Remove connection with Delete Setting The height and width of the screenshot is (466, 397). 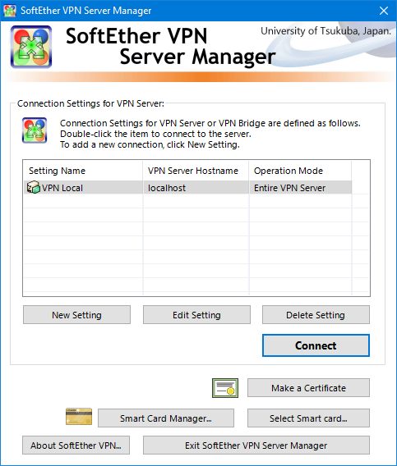[316, 315]
